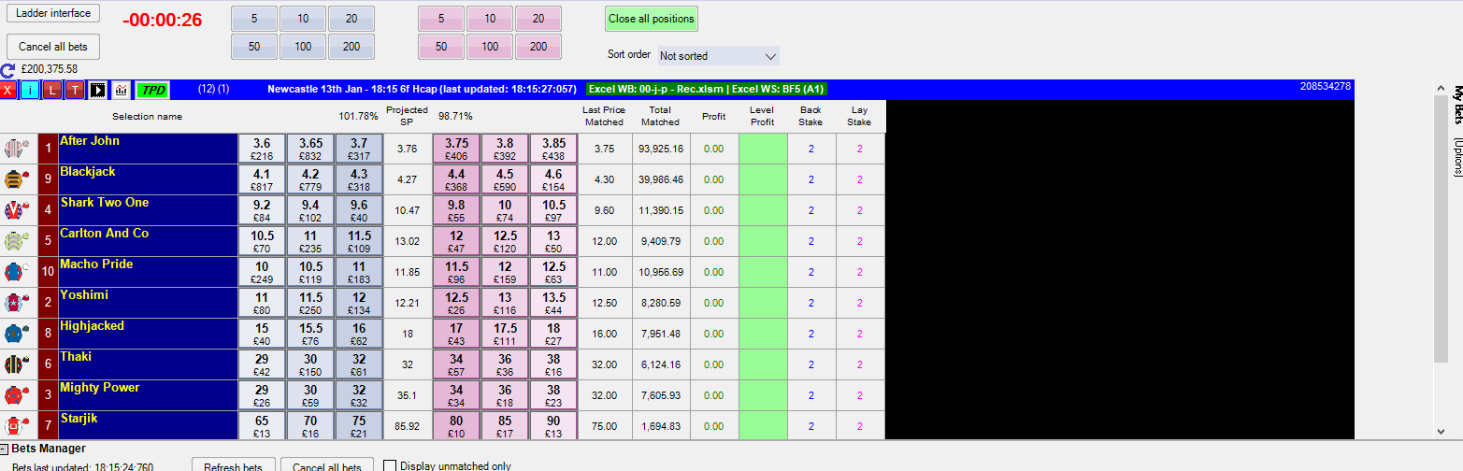The image size is (1463, 471).
Task: Click Yoshimi's green level profit cell
Action: tap(763, 303)
